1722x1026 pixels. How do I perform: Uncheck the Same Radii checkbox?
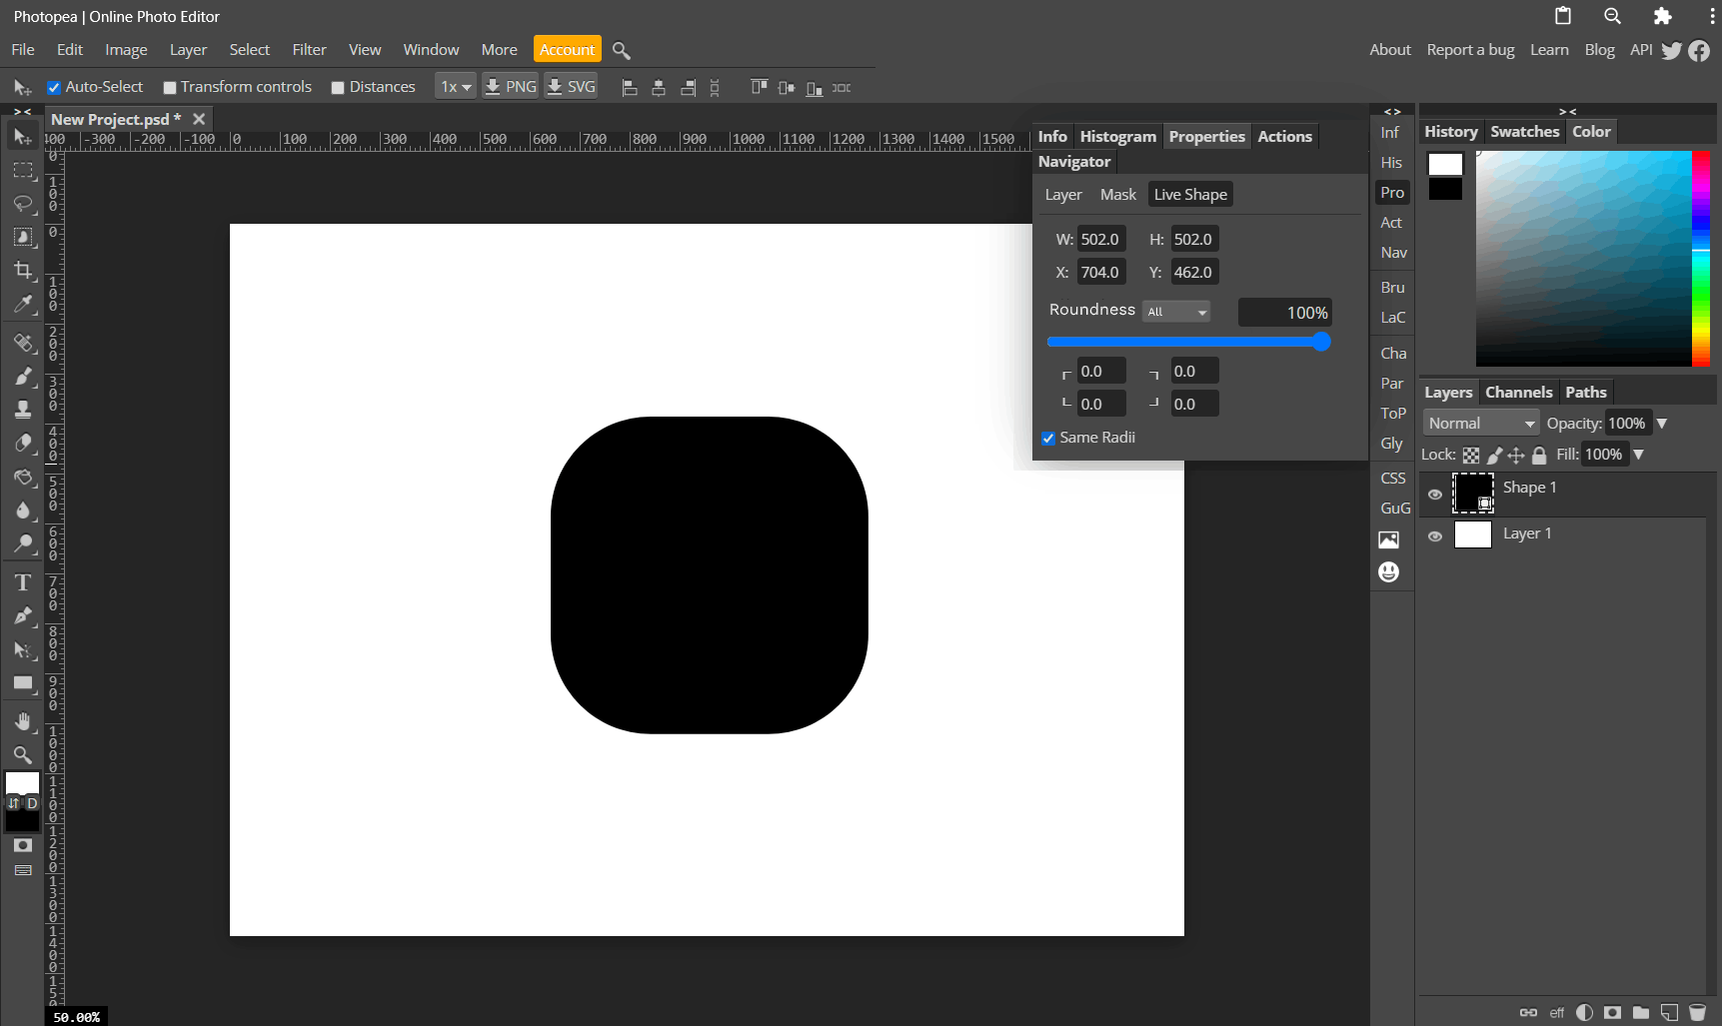click(x=1048, y=438)
